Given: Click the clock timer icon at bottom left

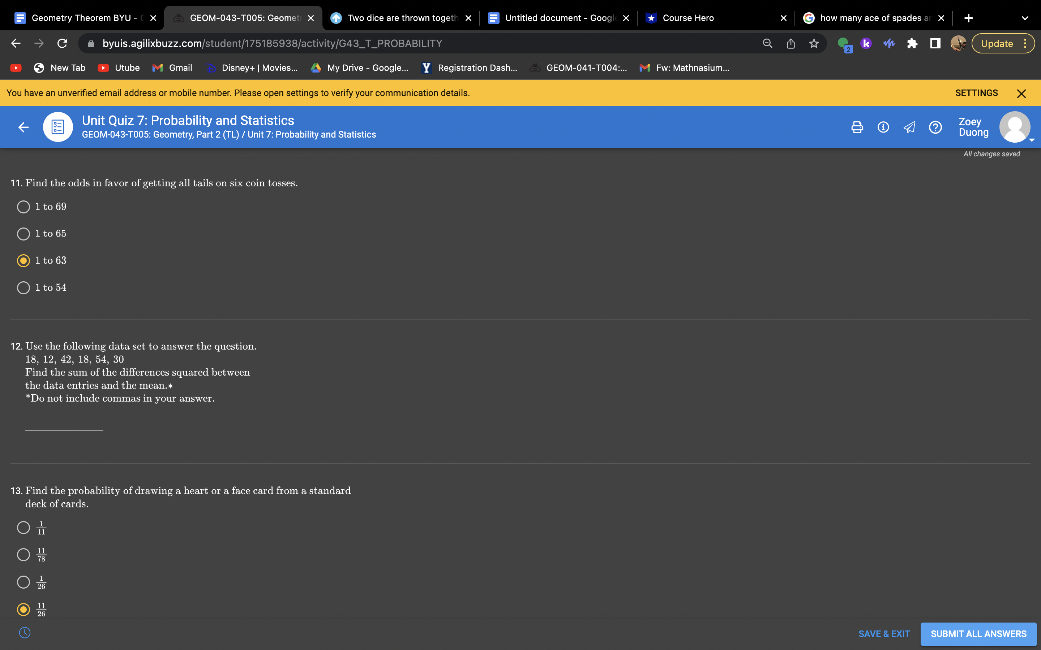Looking at the screenshot, I should (25, 632).
